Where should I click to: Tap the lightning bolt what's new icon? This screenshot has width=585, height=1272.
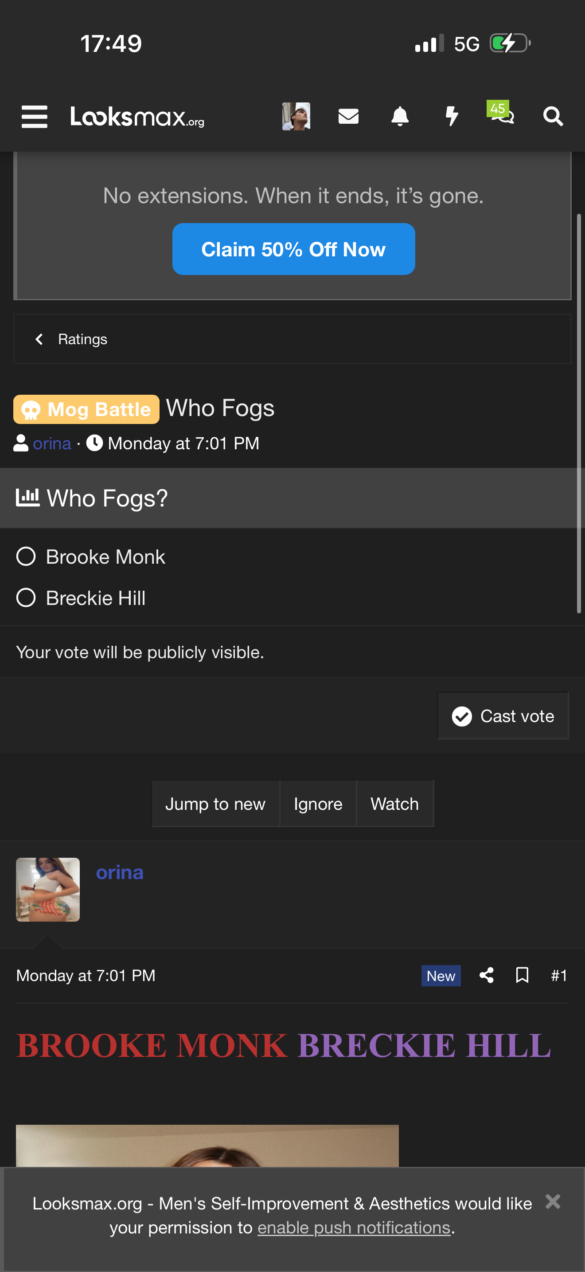(x=451, y=117)
